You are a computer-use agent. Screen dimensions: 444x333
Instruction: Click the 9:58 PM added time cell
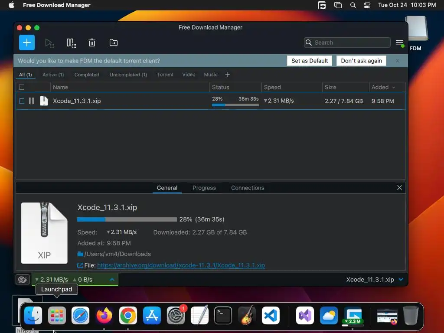point(382,101)
